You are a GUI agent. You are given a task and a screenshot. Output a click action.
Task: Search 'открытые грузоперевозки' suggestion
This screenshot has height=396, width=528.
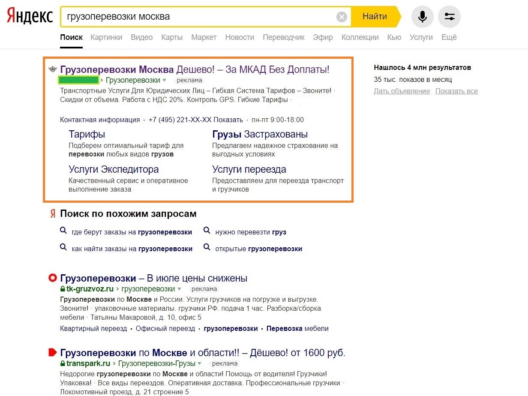click(x=259, y=249)
